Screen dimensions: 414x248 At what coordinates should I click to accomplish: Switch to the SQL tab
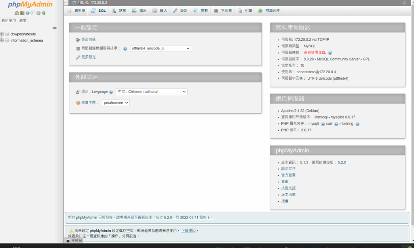[x=98, y=11]
